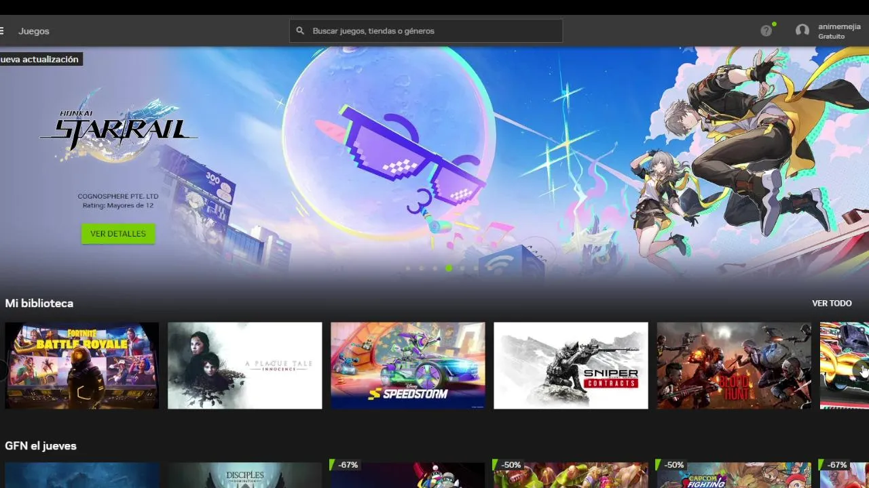The width and height of the screenshot is (869, 488).
Task: Click the VER DETALLES button
Action: click(118, 234)
